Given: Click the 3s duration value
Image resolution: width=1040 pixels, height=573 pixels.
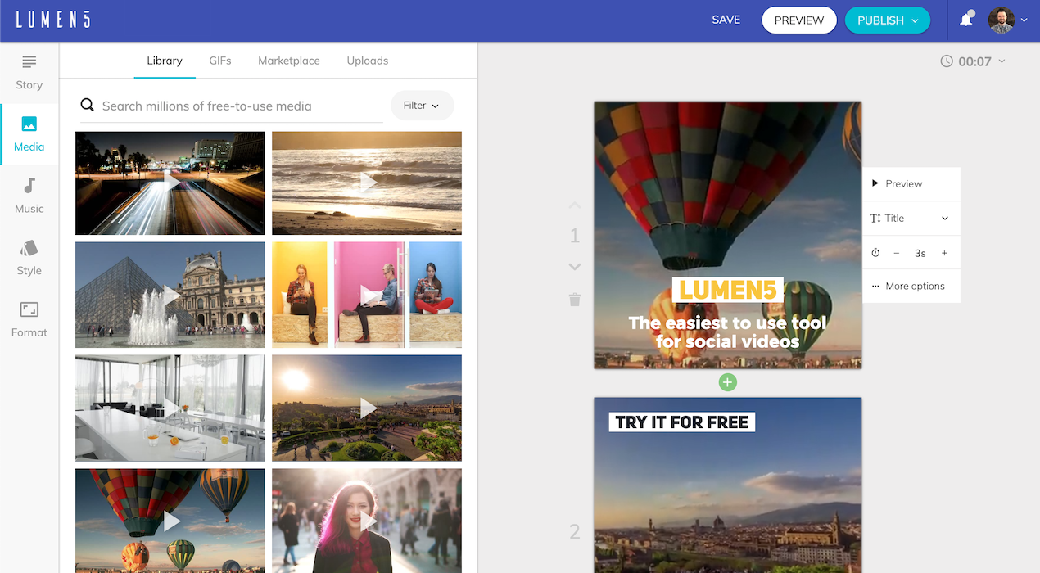Looking at the screenshot, I should (920, 254).
